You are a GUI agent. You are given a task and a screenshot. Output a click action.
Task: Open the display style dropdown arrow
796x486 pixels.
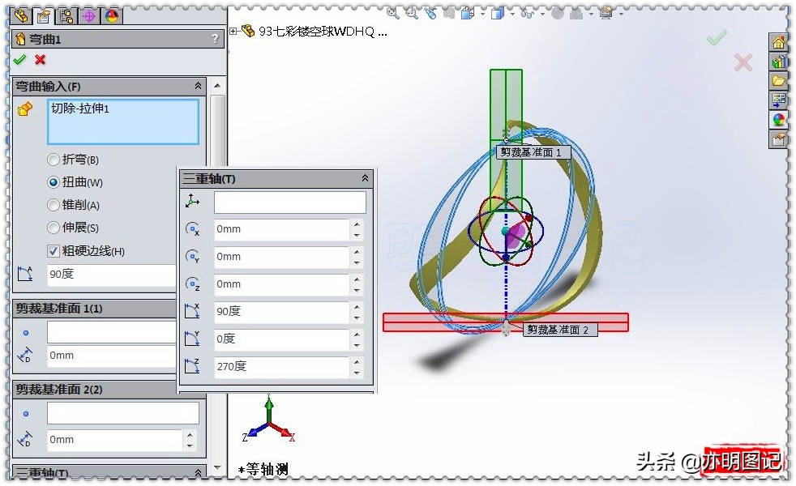click(511, 14)
